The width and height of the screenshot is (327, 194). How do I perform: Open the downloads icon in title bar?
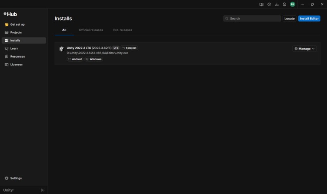click(277, 4)
